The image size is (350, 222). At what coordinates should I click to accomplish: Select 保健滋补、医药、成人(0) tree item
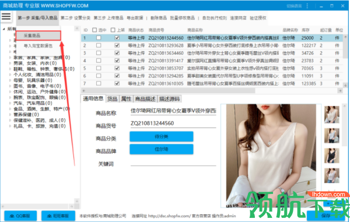click(40, 121)
